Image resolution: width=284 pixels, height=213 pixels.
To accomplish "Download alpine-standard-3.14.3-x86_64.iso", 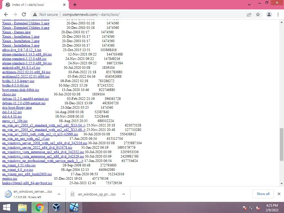I will click(27, 54).
